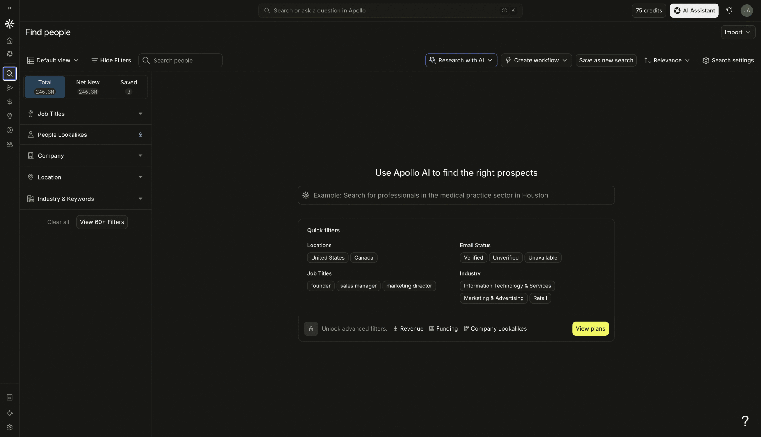Expand the Industry & Keywords filter
The width and height of the screenshot is (761, 437).
(86, 199)
